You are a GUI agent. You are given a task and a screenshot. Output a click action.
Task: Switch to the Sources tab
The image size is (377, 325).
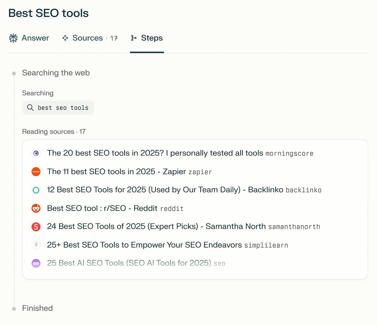tap(90, 38)
